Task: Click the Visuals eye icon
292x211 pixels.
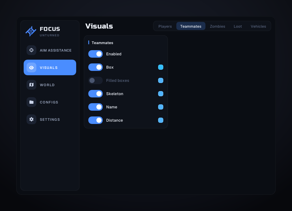Action: (x=31, y=67)
